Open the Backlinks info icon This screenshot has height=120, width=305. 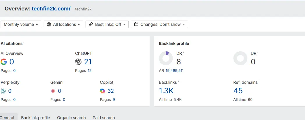(178, 81)
